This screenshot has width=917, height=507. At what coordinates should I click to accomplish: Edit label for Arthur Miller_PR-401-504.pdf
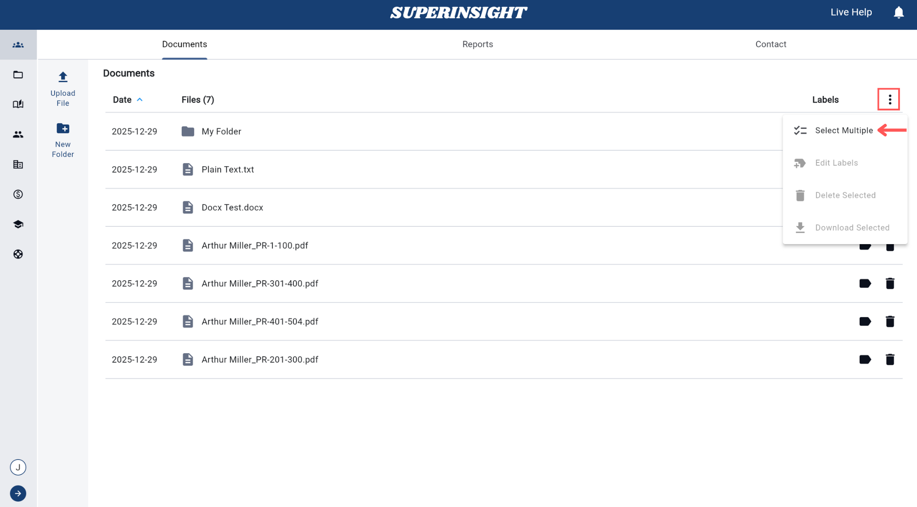click(x=865, y=321)
